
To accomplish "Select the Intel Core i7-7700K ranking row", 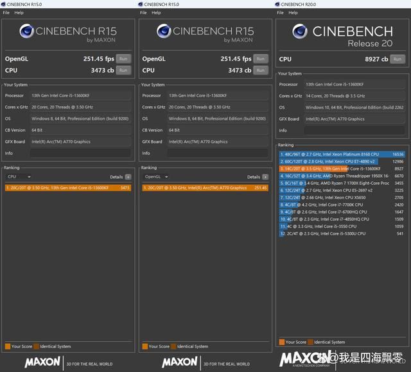I will pos(342,205).
